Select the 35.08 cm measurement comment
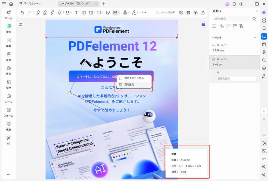Screen dimensions: 268x181 234,48
